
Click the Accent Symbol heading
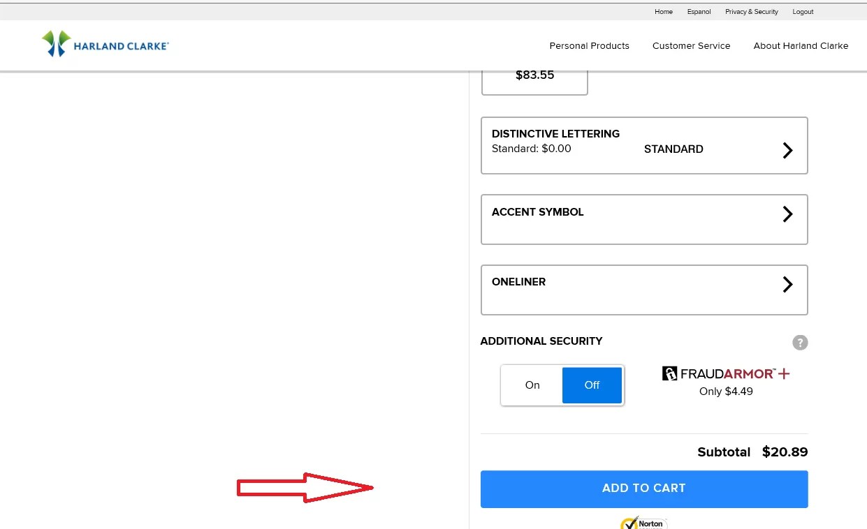tap(537, 212)
